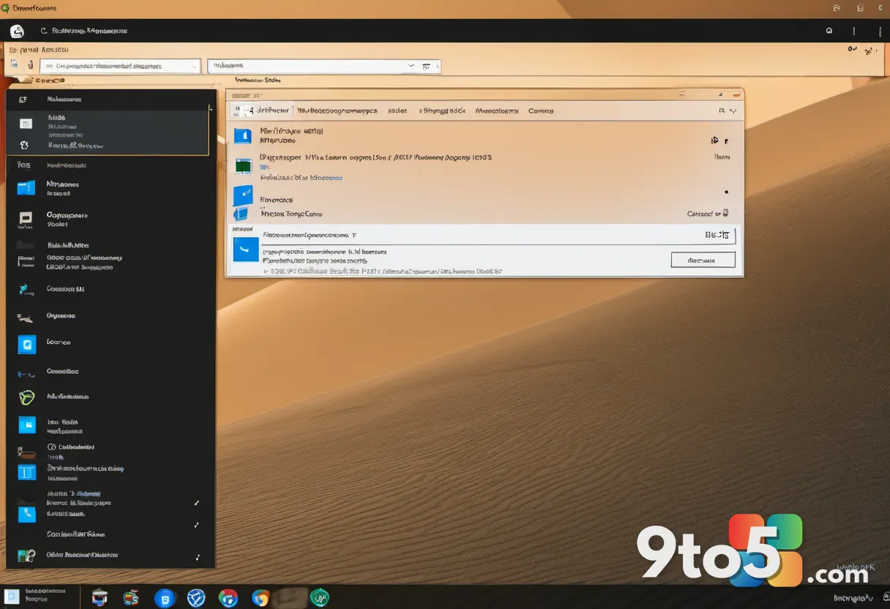Screen dimensions: 890x609
Task: Open the blue bird icon entry in dark menu
Action: point(26,289)
